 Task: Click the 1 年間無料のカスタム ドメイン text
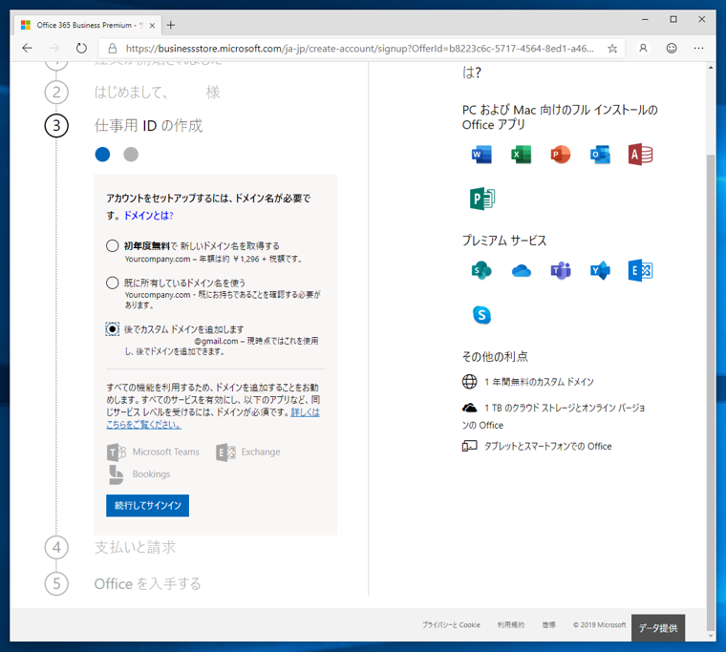pos(539,382)
